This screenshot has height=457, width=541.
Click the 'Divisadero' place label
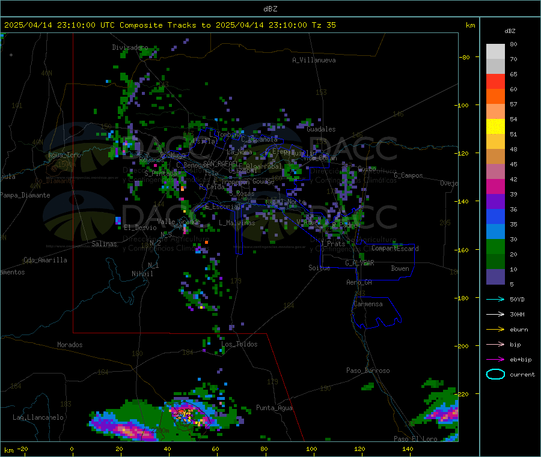click(130, 47)
